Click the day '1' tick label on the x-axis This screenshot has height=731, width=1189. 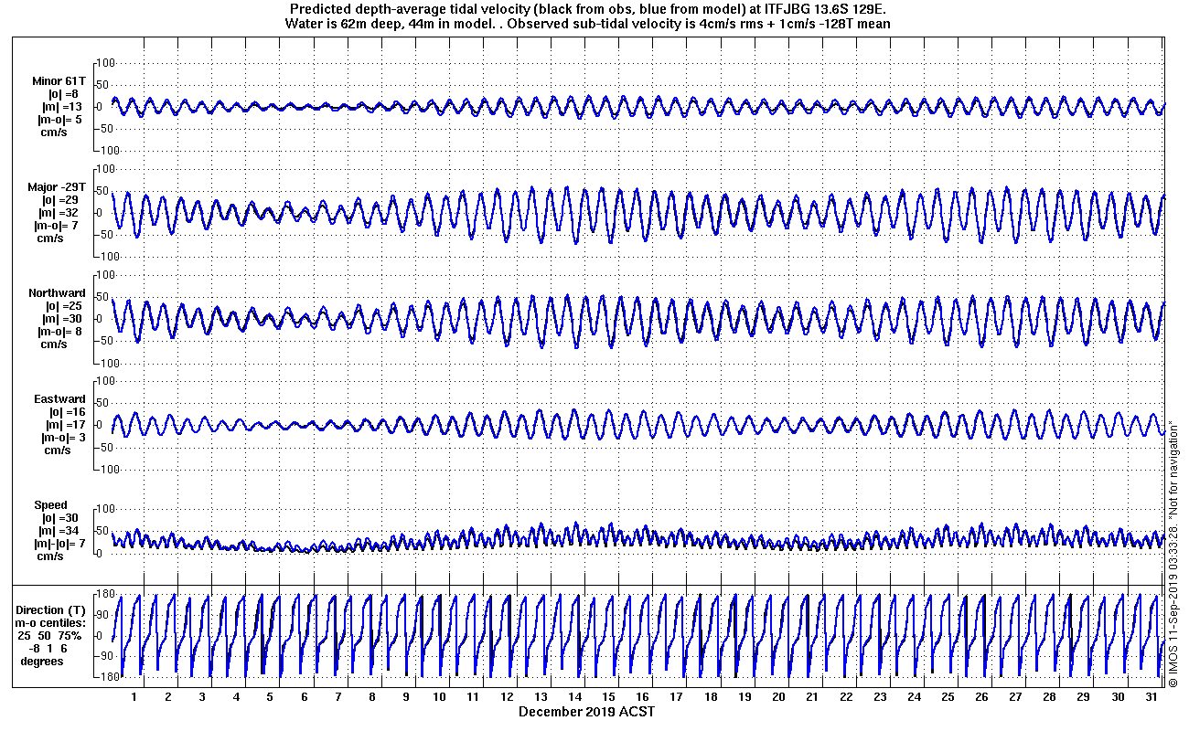tap(134, 697)
